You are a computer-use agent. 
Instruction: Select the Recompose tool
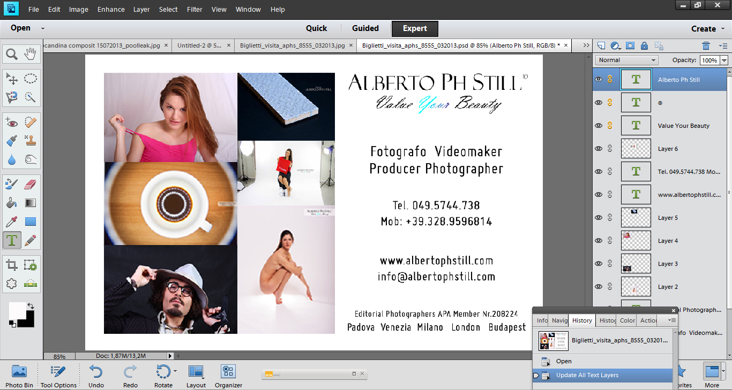31,265
